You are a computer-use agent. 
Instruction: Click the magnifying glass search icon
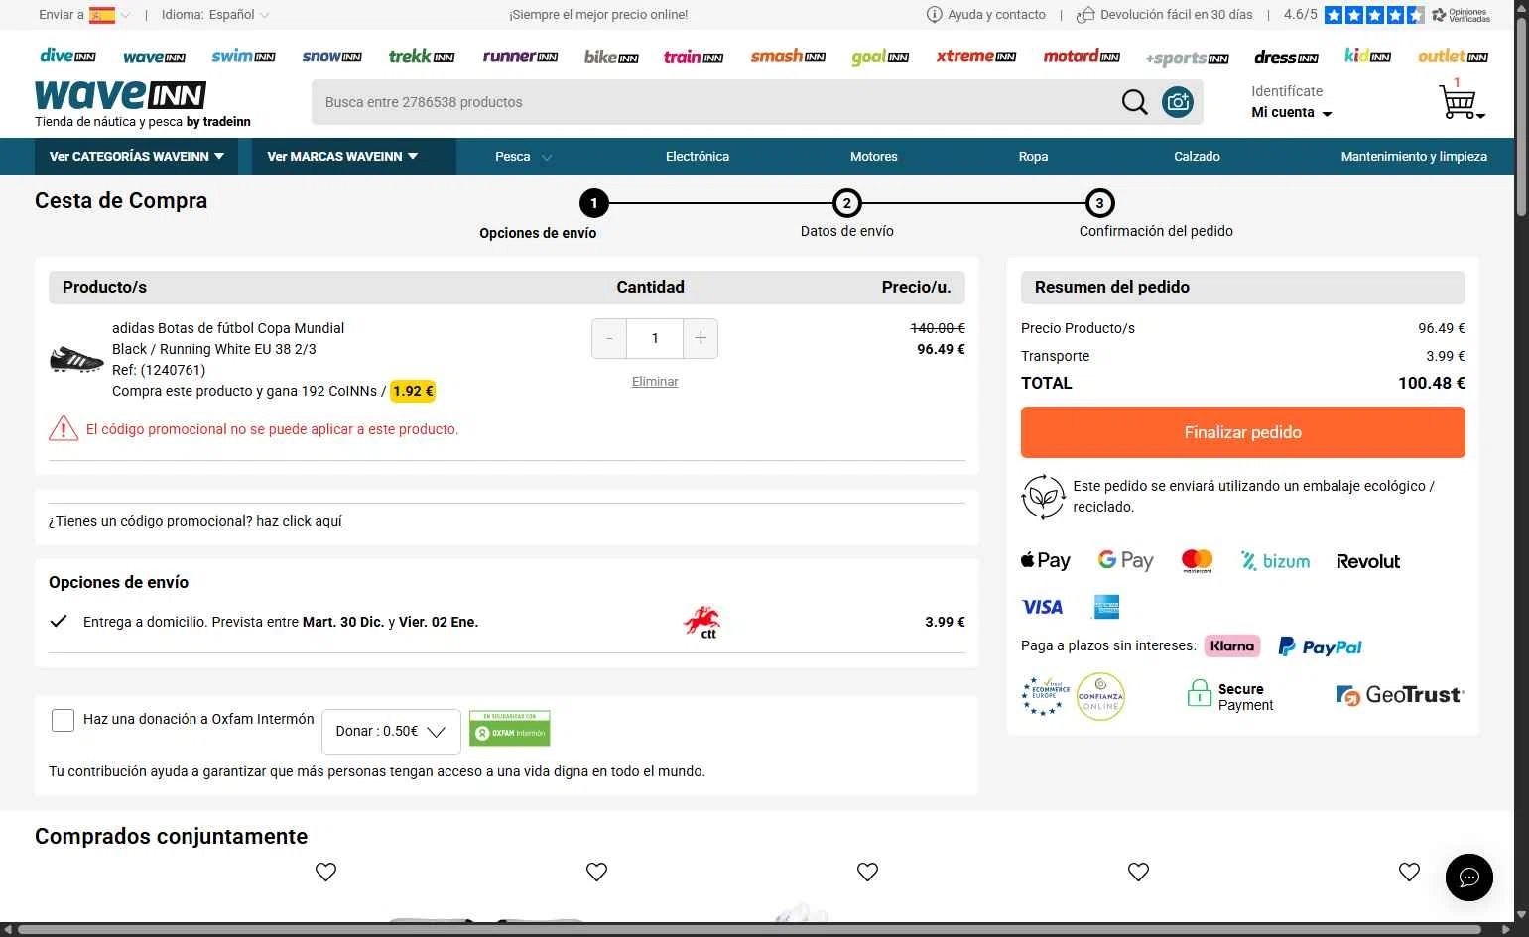[1134, 102]
